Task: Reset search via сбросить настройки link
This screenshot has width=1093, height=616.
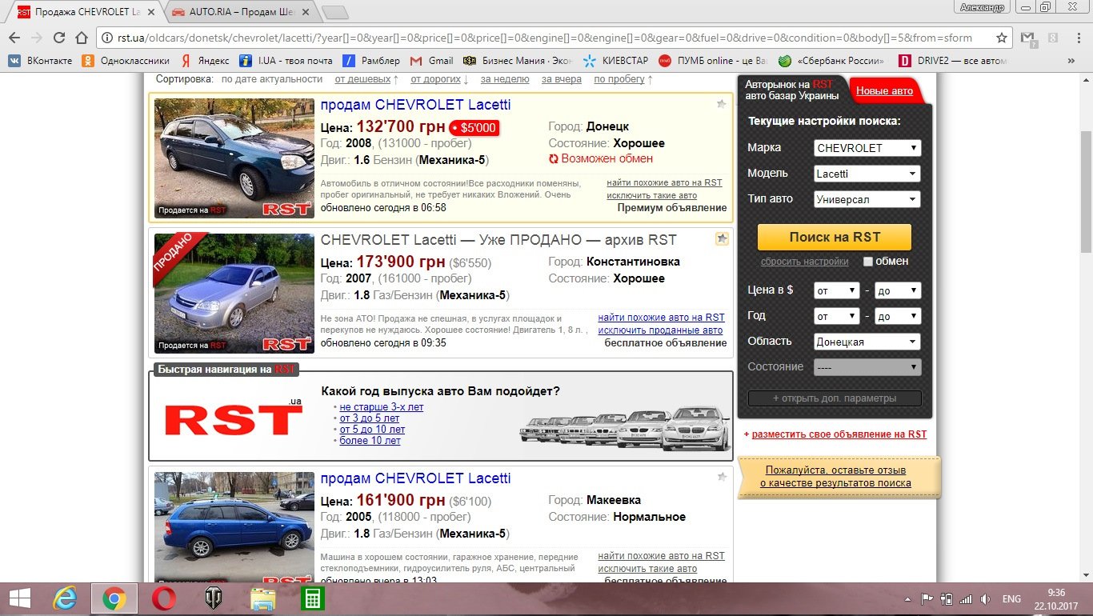Action: click(x=804, y=262)
